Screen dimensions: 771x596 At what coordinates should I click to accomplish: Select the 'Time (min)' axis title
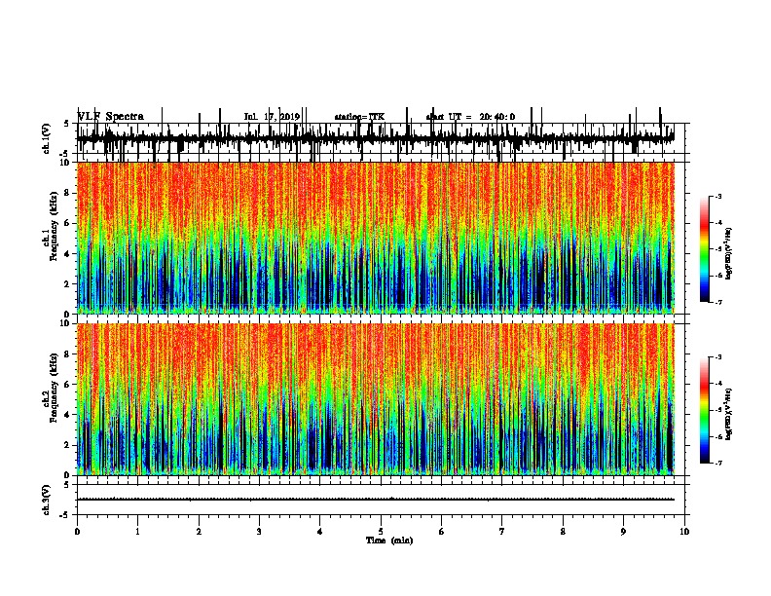pos(389,540)
